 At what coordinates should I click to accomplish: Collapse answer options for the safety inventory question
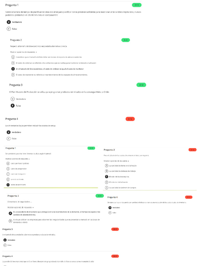click(x=20, y=208)
